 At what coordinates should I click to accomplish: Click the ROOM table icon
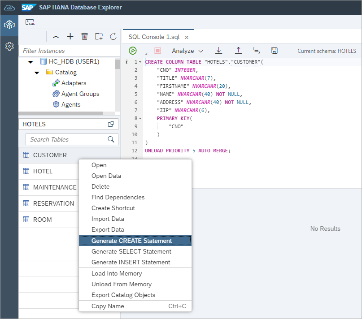[26, 220]
